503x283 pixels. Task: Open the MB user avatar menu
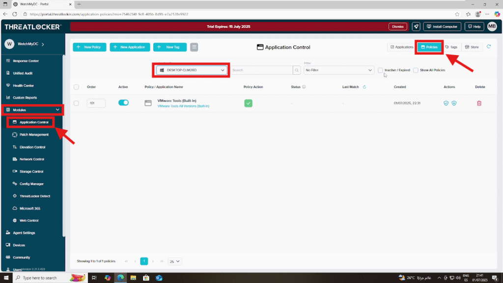(492, 27)
